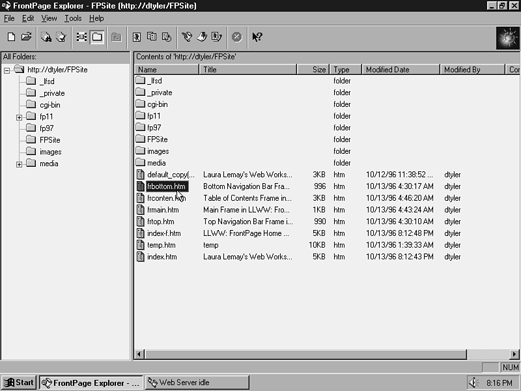Click the horizontal scrollbar right arrow

(514, 355)
